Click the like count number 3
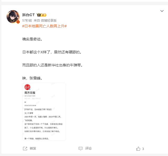Viewport: 168px width, 156px height. point(143,149)
